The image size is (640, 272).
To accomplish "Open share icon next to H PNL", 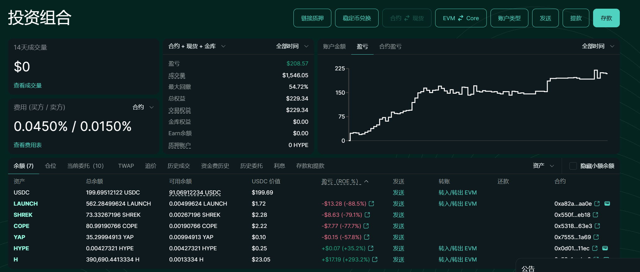I will [x=375, y=260].
